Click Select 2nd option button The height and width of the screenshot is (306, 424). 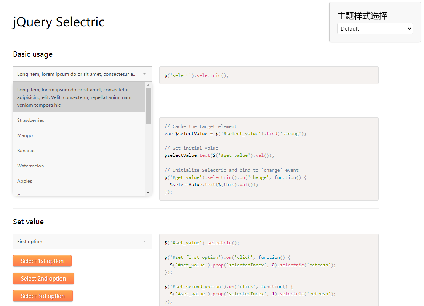[43, 279]
